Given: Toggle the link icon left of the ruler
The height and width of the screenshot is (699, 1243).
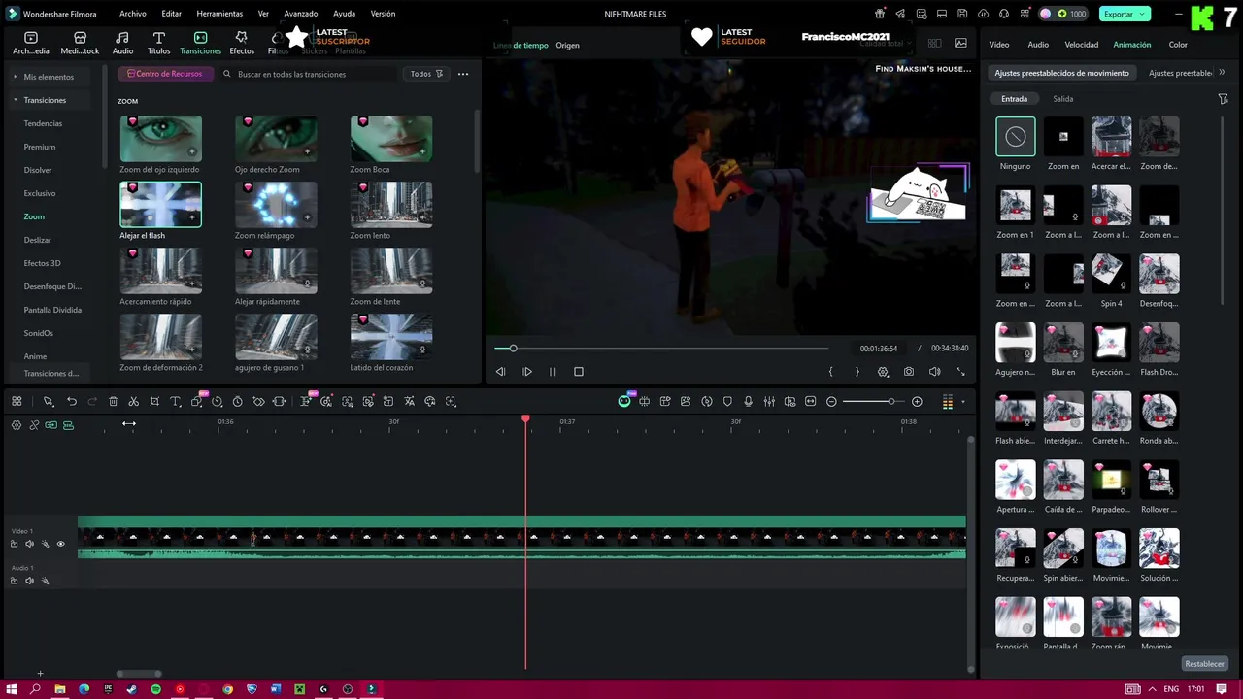Looking at the screenshot, I should pyautogui.click(x=34, y=425).
